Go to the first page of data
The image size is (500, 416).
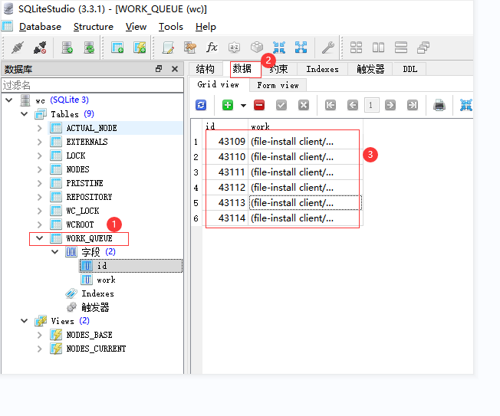tap(331, 105)
